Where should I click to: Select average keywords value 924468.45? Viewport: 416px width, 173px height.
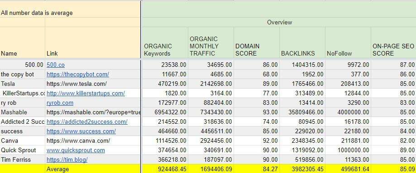point(165,169)
